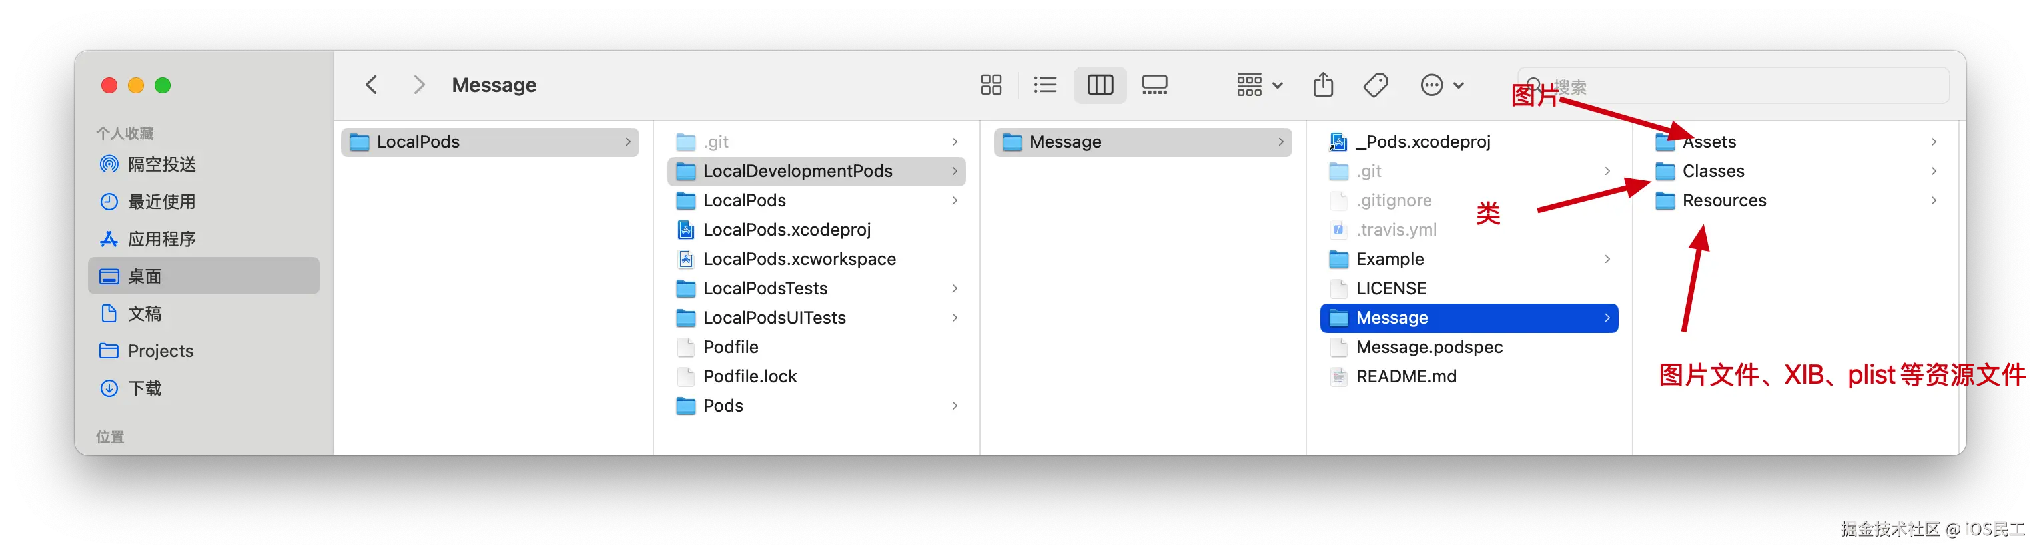
Task: Open Applications (应用程序) from the sidebar
Action: (162, 239)
